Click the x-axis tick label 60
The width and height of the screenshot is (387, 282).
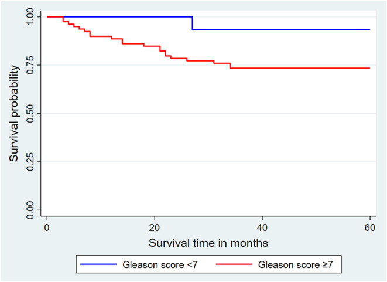[x=369, y=227]
